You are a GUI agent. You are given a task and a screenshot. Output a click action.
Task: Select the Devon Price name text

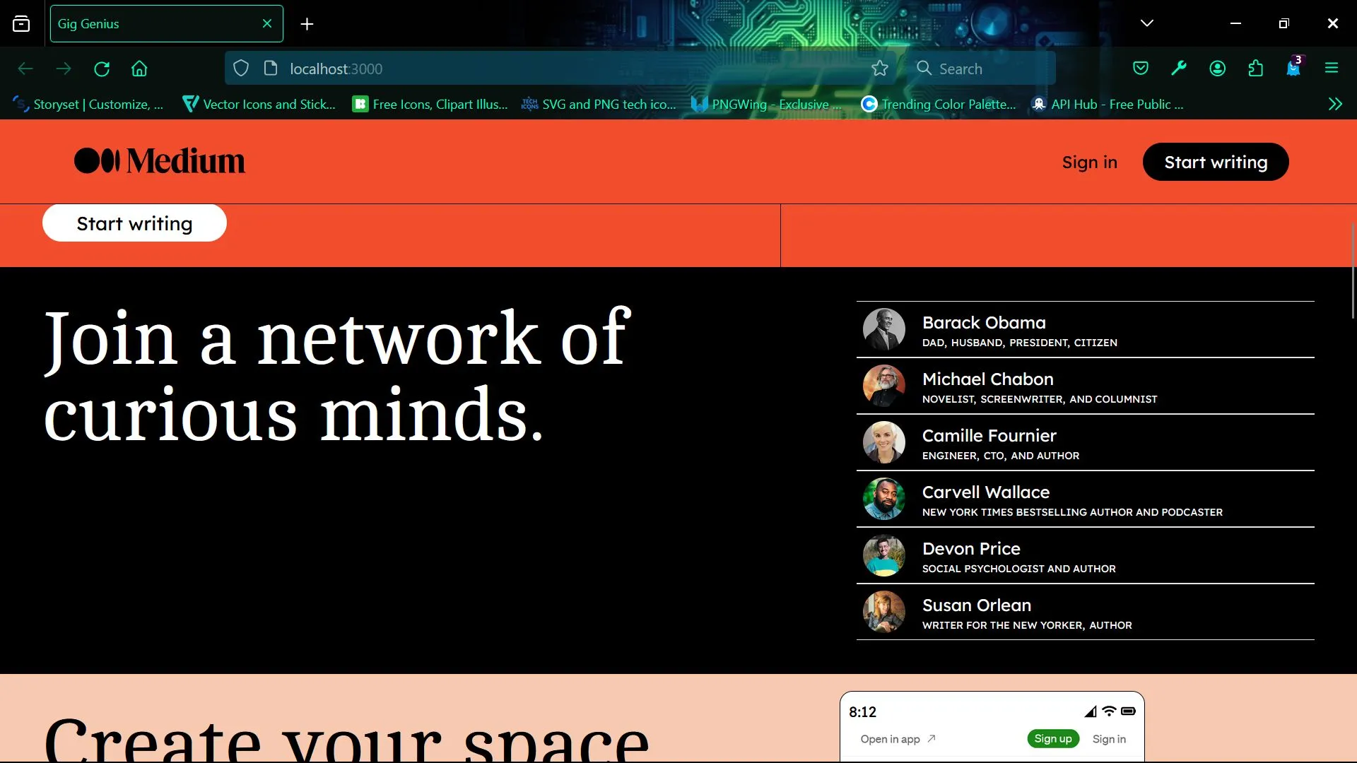click(971, 549)
